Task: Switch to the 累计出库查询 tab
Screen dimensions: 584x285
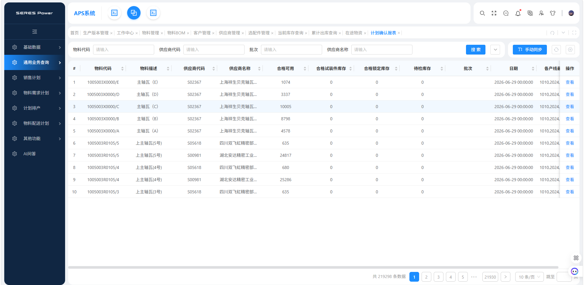Action: tap(324, 33)
